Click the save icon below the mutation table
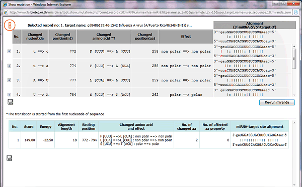The image size is (302, 187). (x=11, y=102)
